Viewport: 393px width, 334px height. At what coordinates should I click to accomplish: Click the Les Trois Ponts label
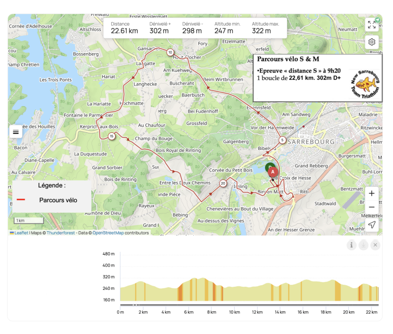[x=56, y=80]
